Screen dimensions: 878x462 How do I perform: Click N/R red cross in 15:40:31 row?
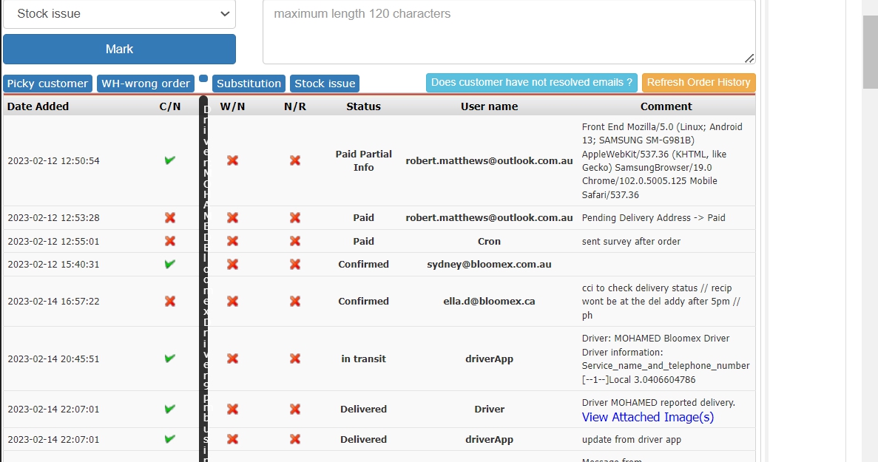pos(295,264)
